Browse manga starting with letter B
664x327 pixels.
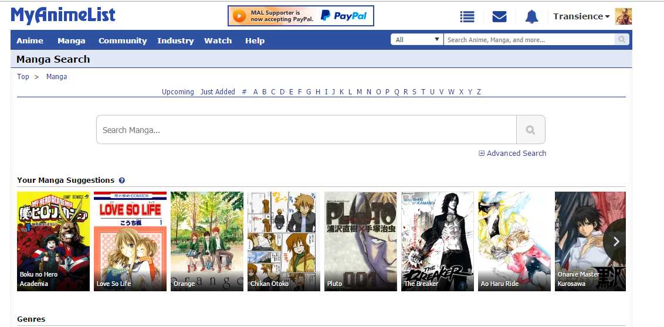pyautogui.click(x=264, y=92)
